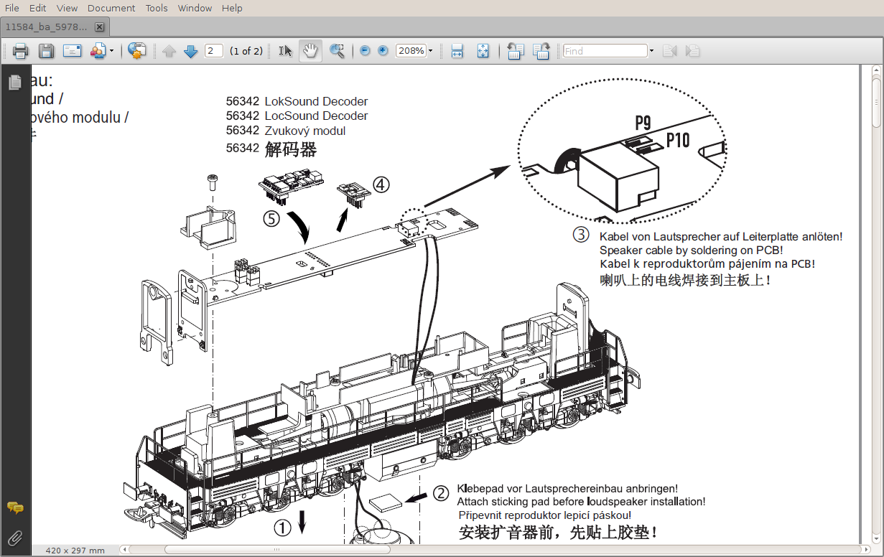Click the Email envelope icon
Screen dimensions: 884x557
72,51
